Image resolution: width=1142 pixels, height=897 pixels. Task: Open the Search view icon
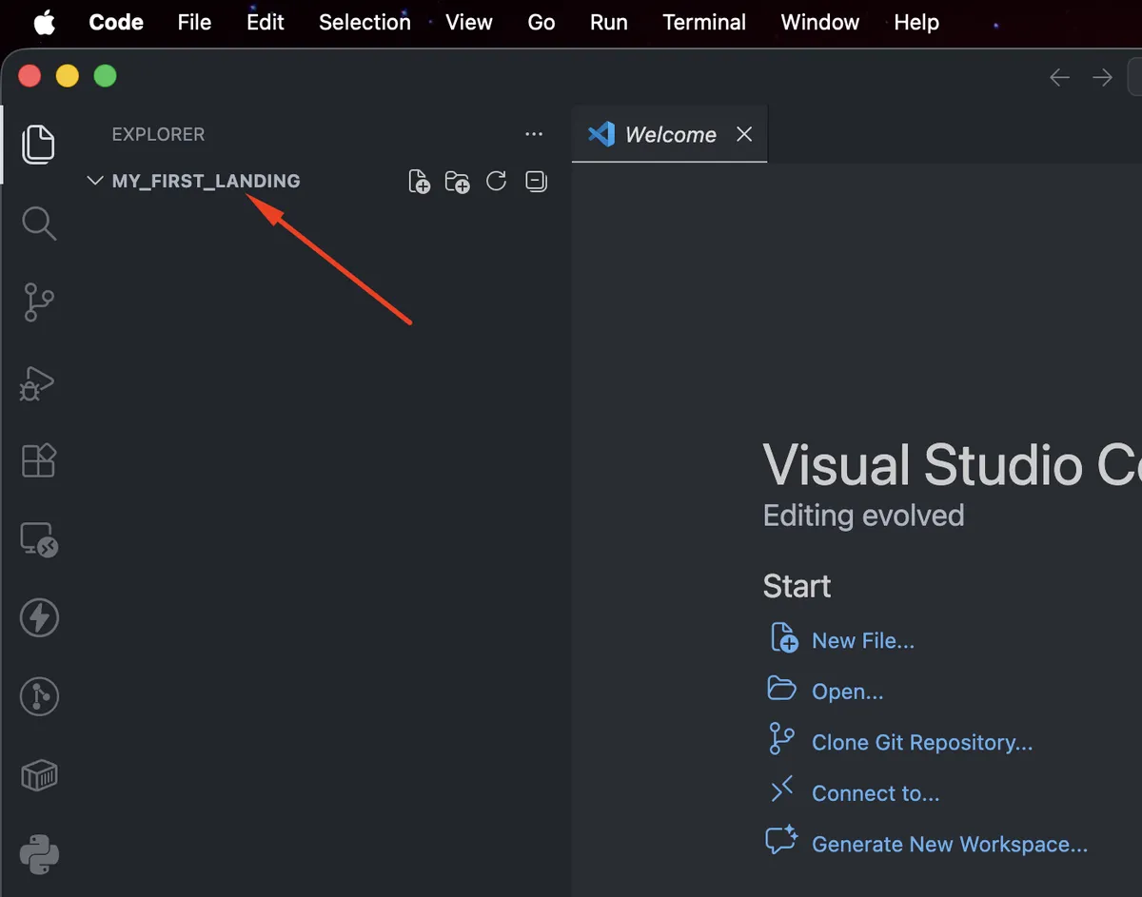click(x=39, y=224)
